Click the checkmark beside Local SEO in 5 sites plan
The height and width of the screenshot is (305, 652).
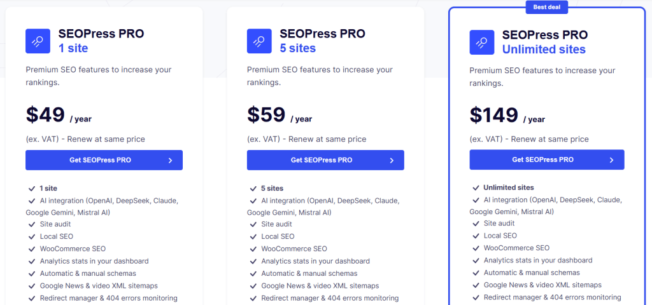[253, 236]
